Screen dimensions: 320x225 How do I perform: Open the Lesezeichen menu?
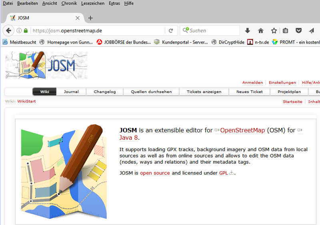[93, 3]
